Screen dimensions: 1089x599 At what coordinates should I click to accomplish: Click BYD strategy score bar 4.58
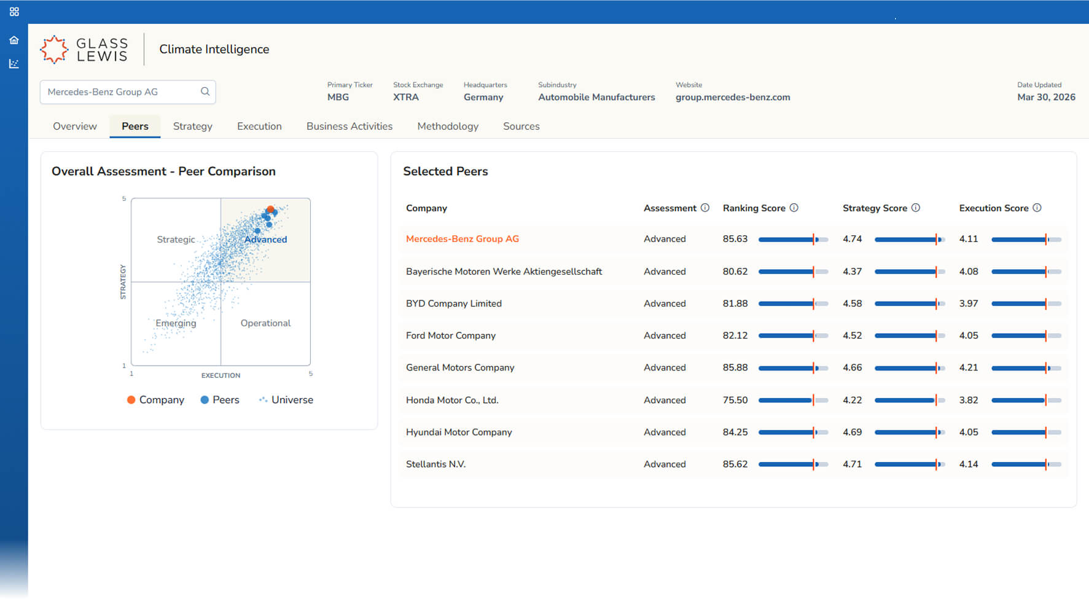(x=910, y=303)
